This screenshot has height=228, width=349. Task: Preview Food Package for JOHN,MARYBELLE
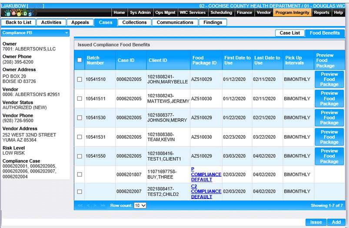point(329,79)
